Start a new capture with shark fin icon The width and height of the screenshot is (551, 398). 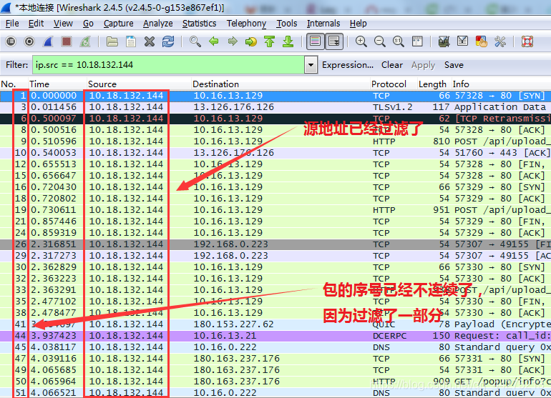(48, 41)
